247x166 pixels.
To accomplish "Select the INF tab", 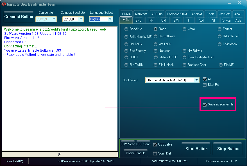I will pos(151,20).
